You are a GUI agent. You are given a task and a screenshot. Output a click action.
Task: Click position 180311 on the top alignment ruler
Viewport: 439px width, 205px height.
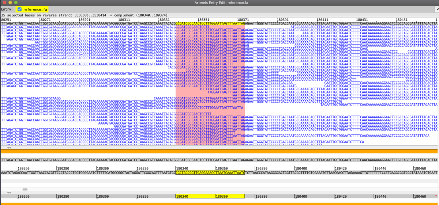(x=124, y=20)
